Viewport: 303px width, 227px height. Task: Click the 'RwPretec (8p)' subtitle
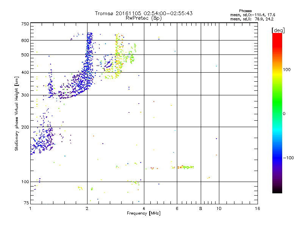tap(144, 18)
